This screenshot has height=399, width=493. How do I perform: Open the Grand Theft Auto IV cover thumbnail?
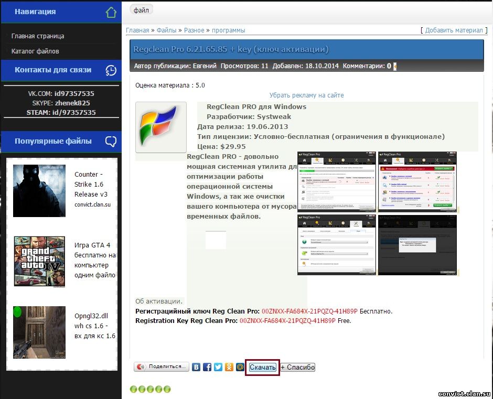(40, 261)
